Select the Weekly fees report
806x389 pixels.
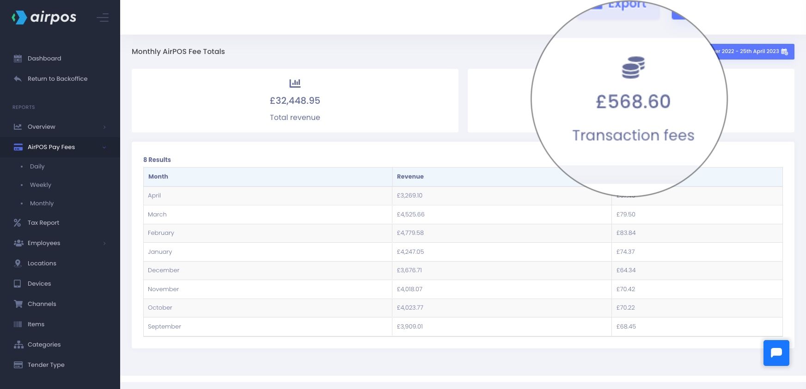(41, 185)
